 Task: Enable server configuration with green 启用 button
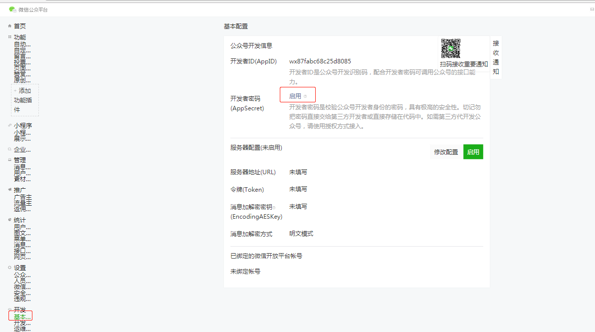(x=473, y=152)
